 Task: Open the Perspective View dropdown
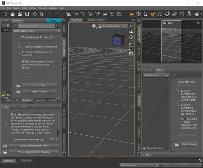(112, 26)
